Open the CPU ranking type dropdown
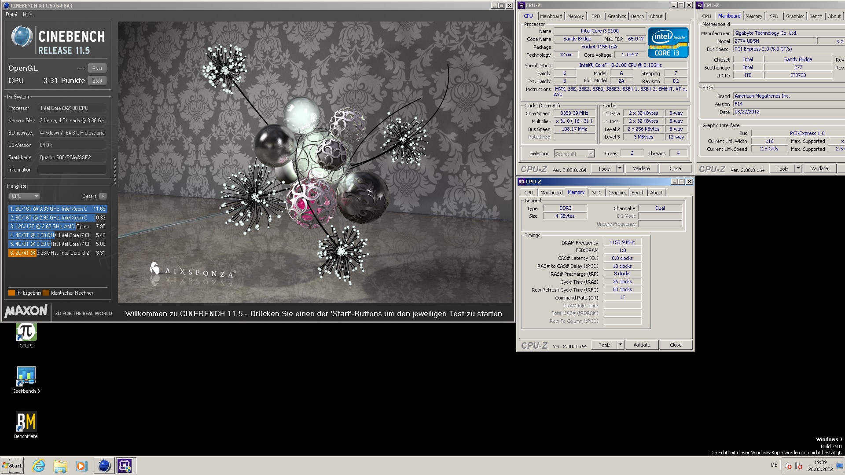Viewport: 845px width, 475px height. point(24,196)
